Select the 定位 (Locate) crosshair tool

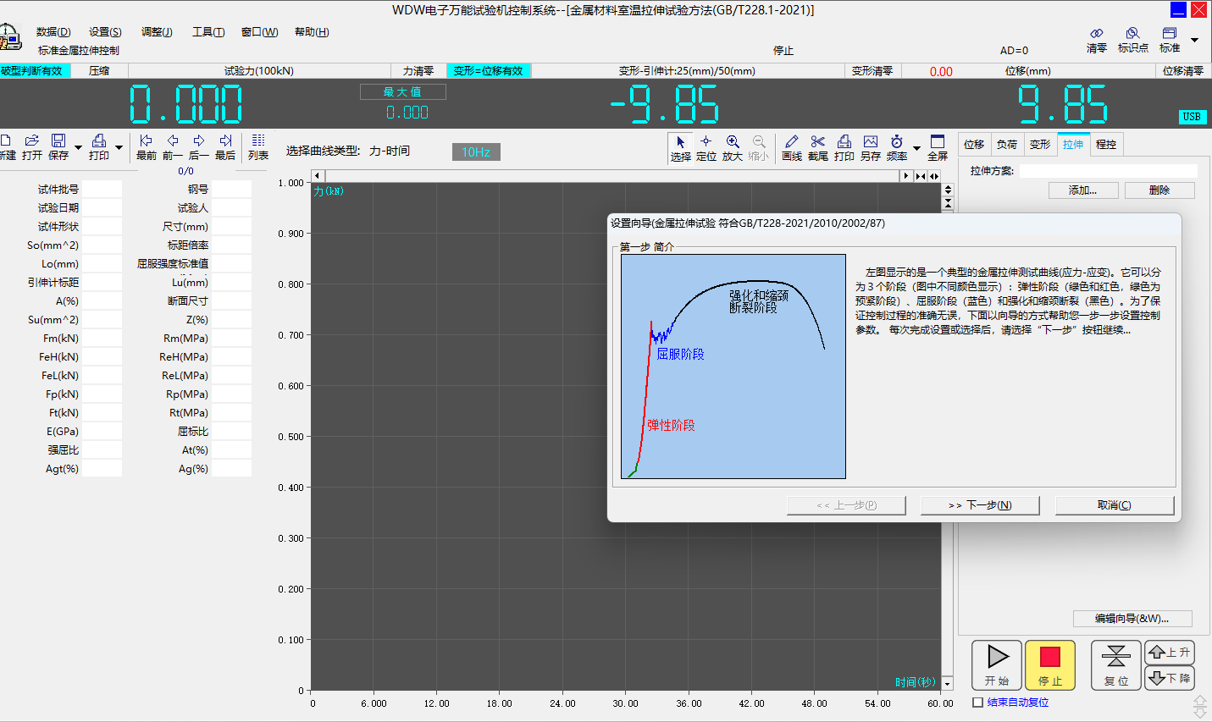[x=706, y=147]
